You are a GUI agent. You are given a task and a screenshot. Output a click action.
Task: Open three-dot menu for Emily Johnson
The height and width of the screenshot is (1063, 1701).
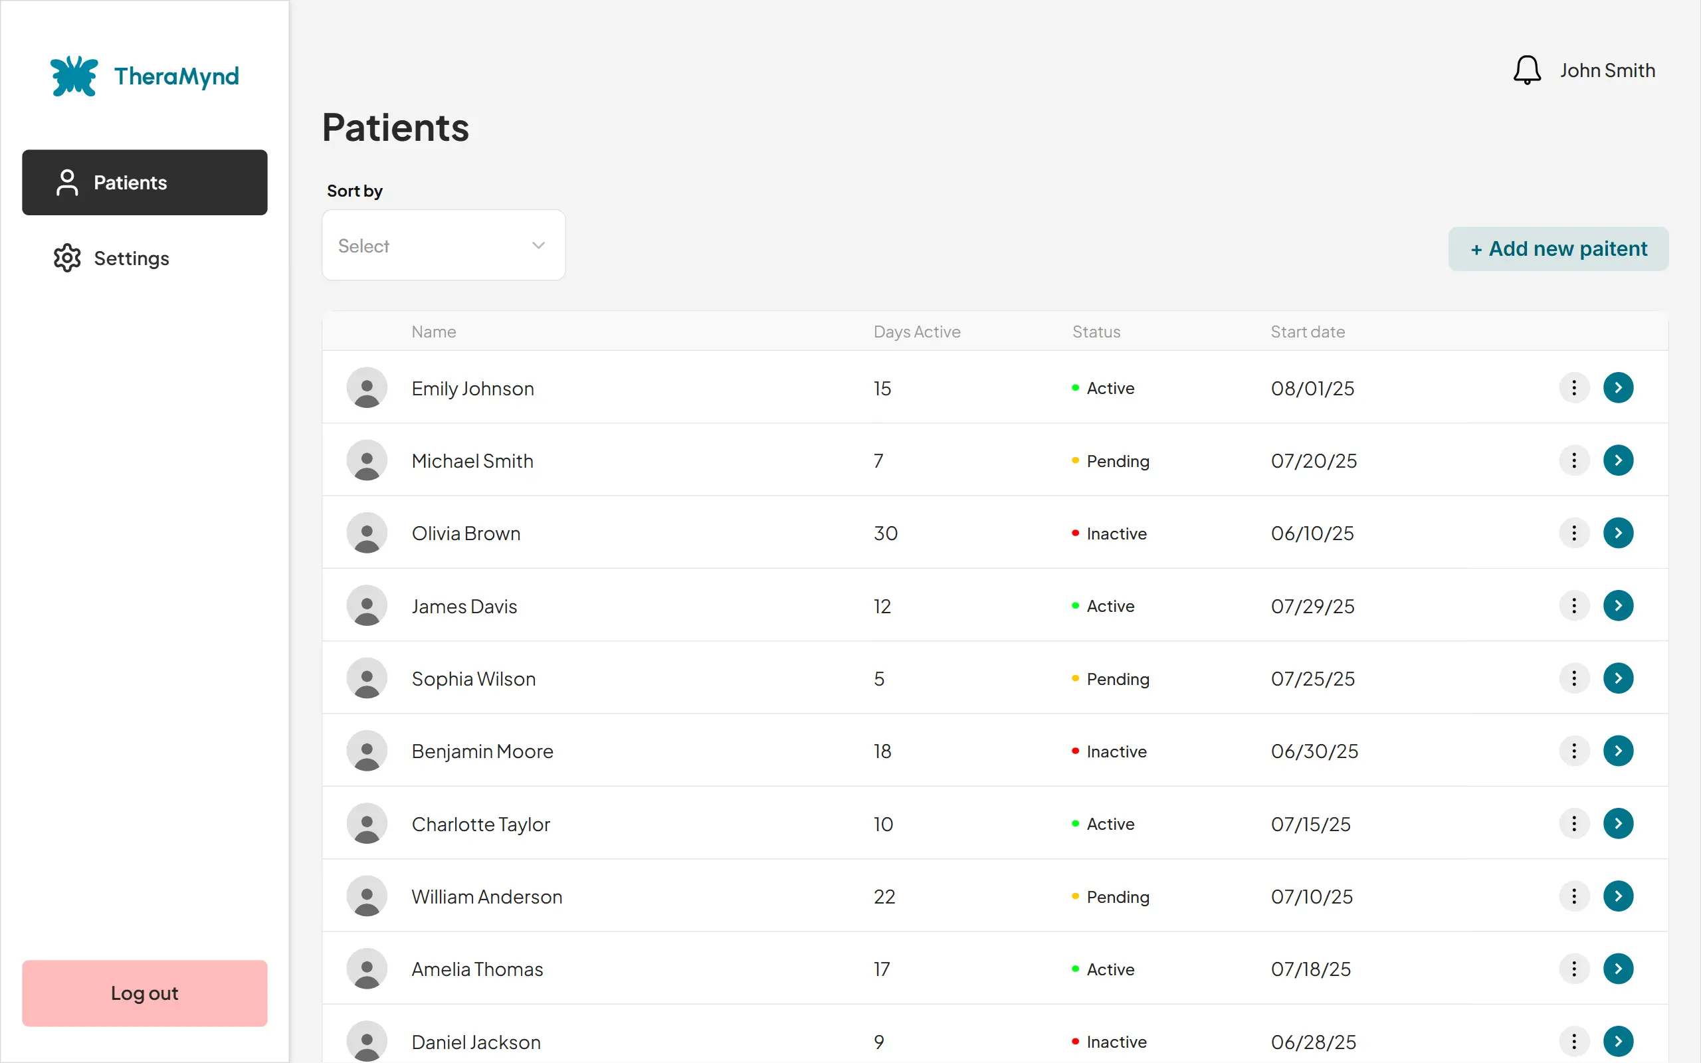pos(1574,388)
